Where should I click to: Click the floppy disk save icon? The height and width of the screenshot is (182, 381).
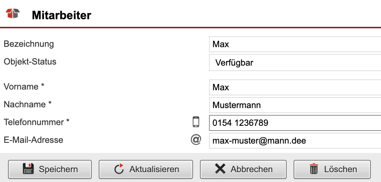28,169
